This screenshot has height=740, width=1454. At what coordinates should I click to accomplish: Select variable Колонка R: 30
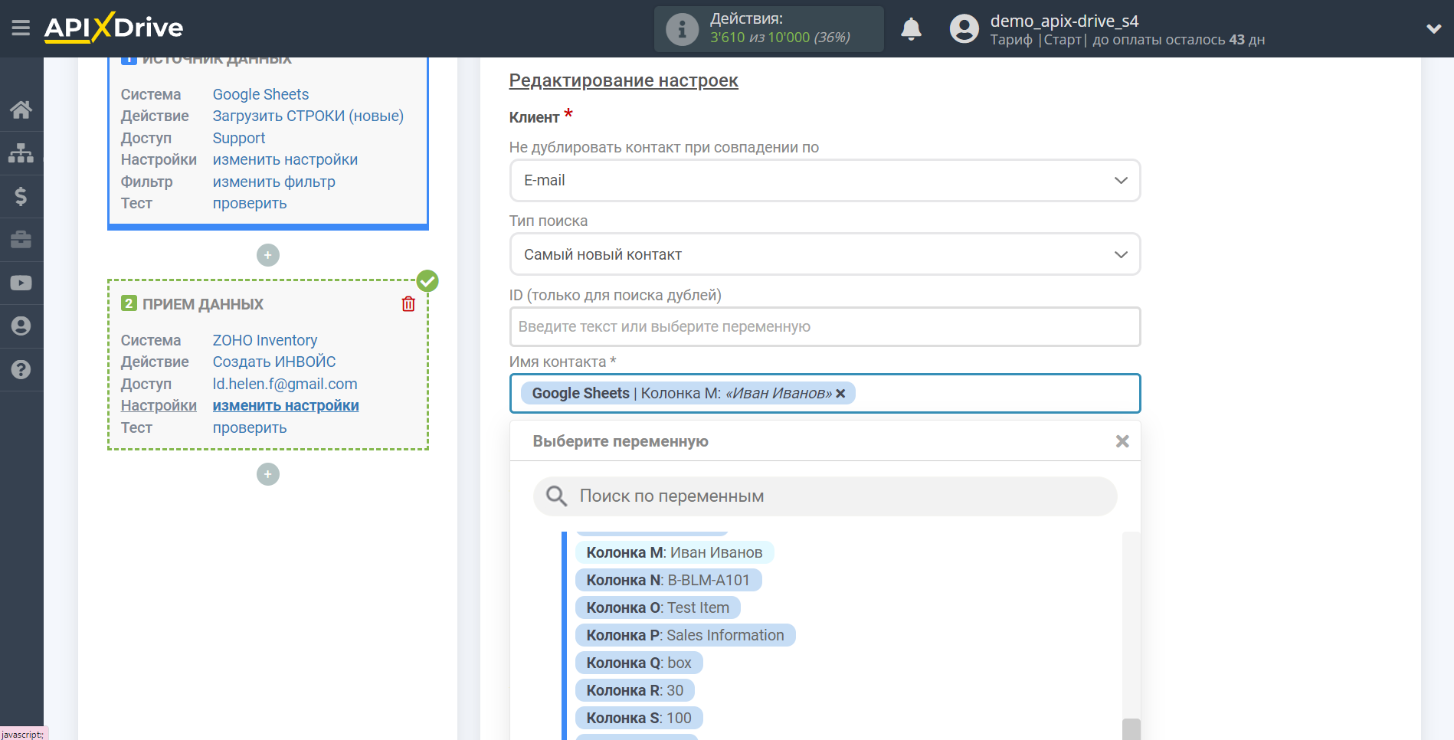point(635,690)
